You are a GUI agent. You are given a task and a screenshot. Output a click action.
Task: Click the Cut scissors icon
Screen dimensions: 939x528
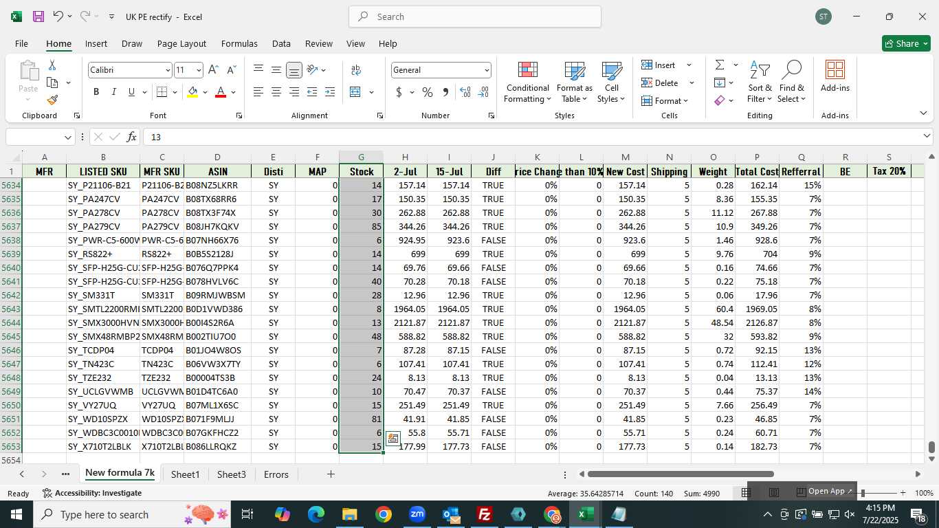pos(52,65)
